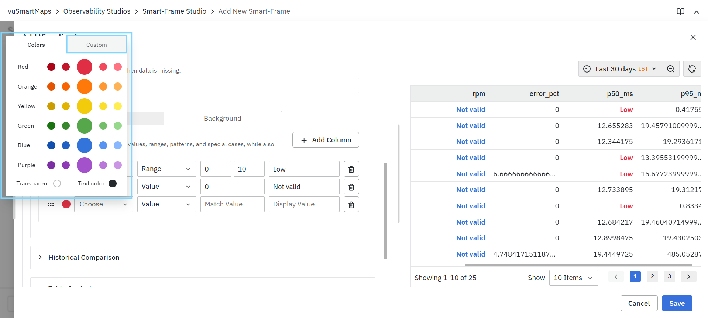708x318 pixels.
Task: Click the rpm column header
Action: click(479, 94)
